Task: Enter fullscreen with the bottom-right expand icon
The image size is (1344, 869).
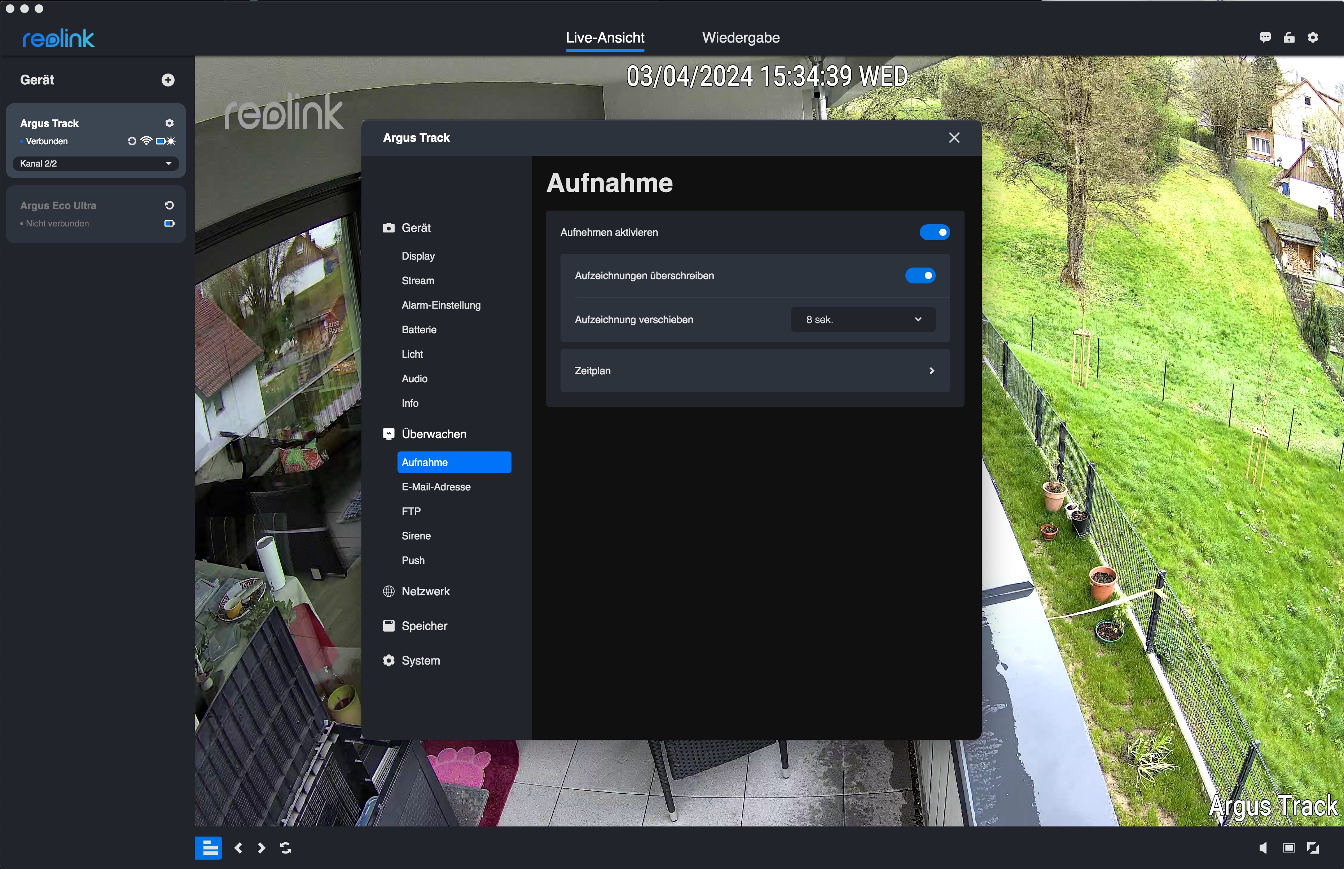Action: pyautogui.click(x=1313, y=848)
